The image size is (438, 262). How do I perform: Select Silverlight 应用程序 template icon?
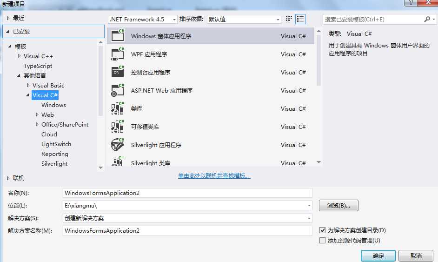click(118, 145)
